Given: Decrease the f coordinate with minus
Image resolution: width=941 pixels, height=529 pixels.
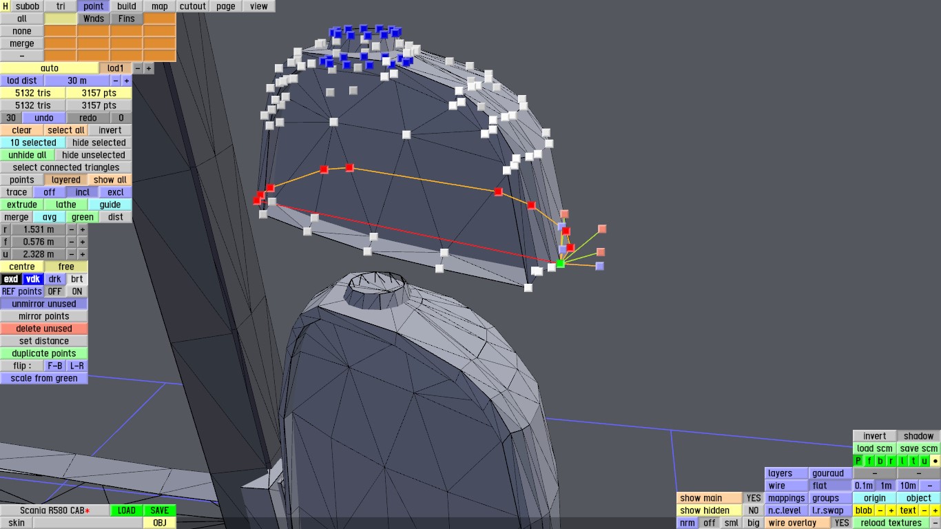Looking at the screenshot, I should tap(72, 242).
